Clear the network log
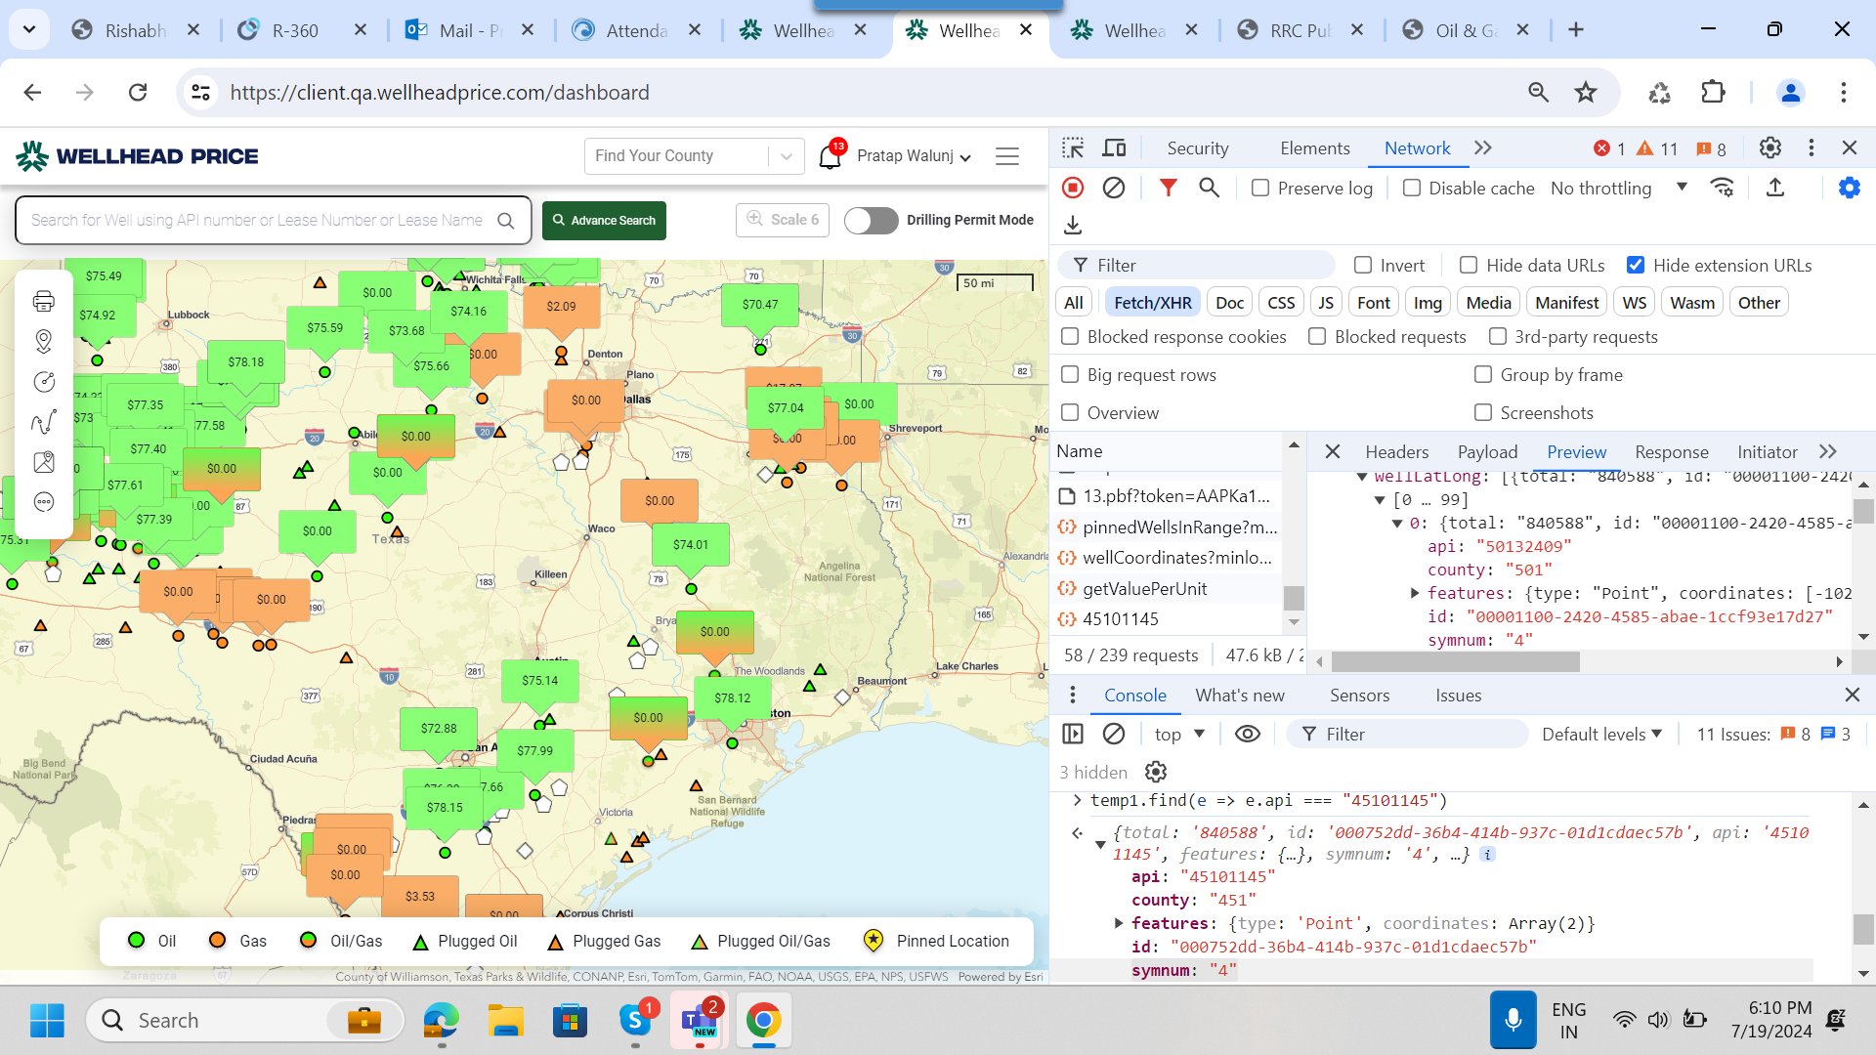This screenshot has height=1055, width=1876. click(1114, 188)
